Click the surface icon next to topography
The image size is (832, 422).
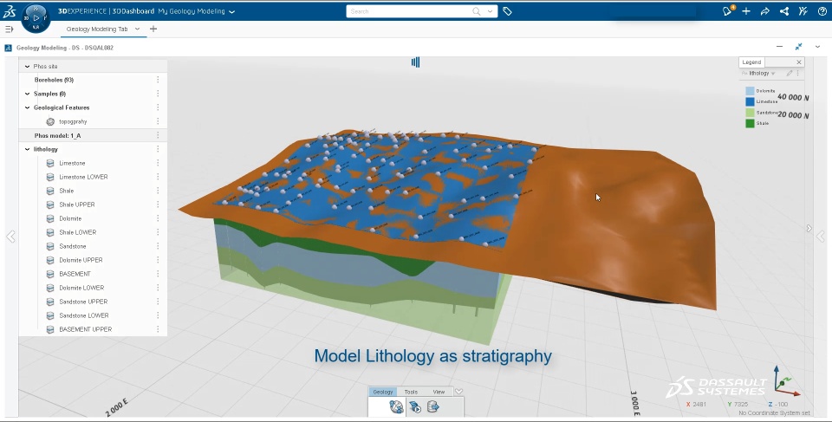pyautogui.click(x=50, y=121)
